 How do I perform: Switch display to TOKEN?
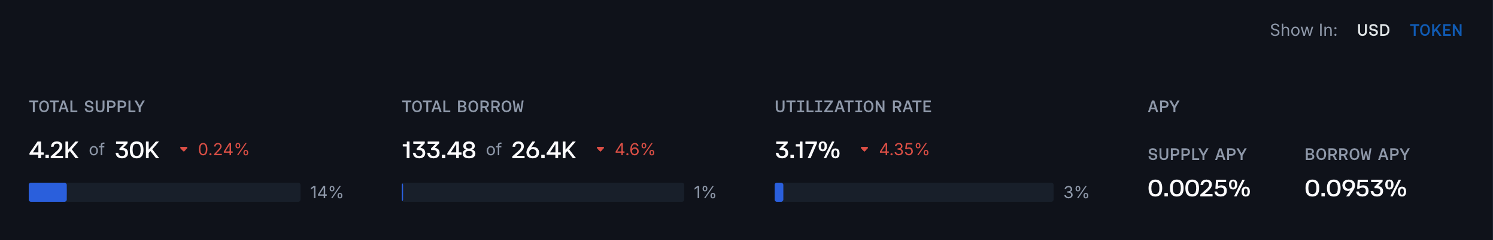coord(1436,30)
